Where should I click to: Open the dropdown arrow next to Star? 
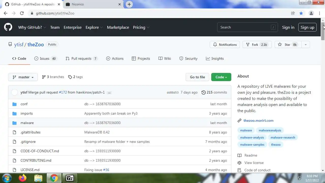click(x=305, y=45)
